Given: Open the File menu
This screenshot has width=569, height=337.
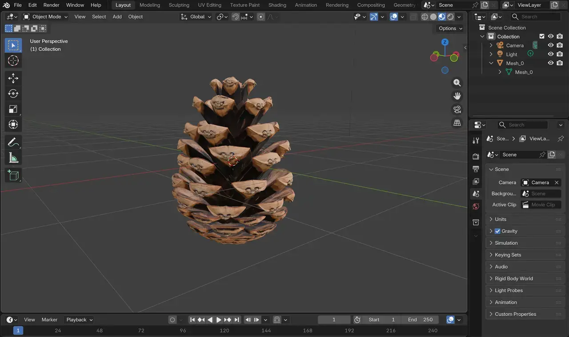Looking at the screenshot, I should pos(18,5).
